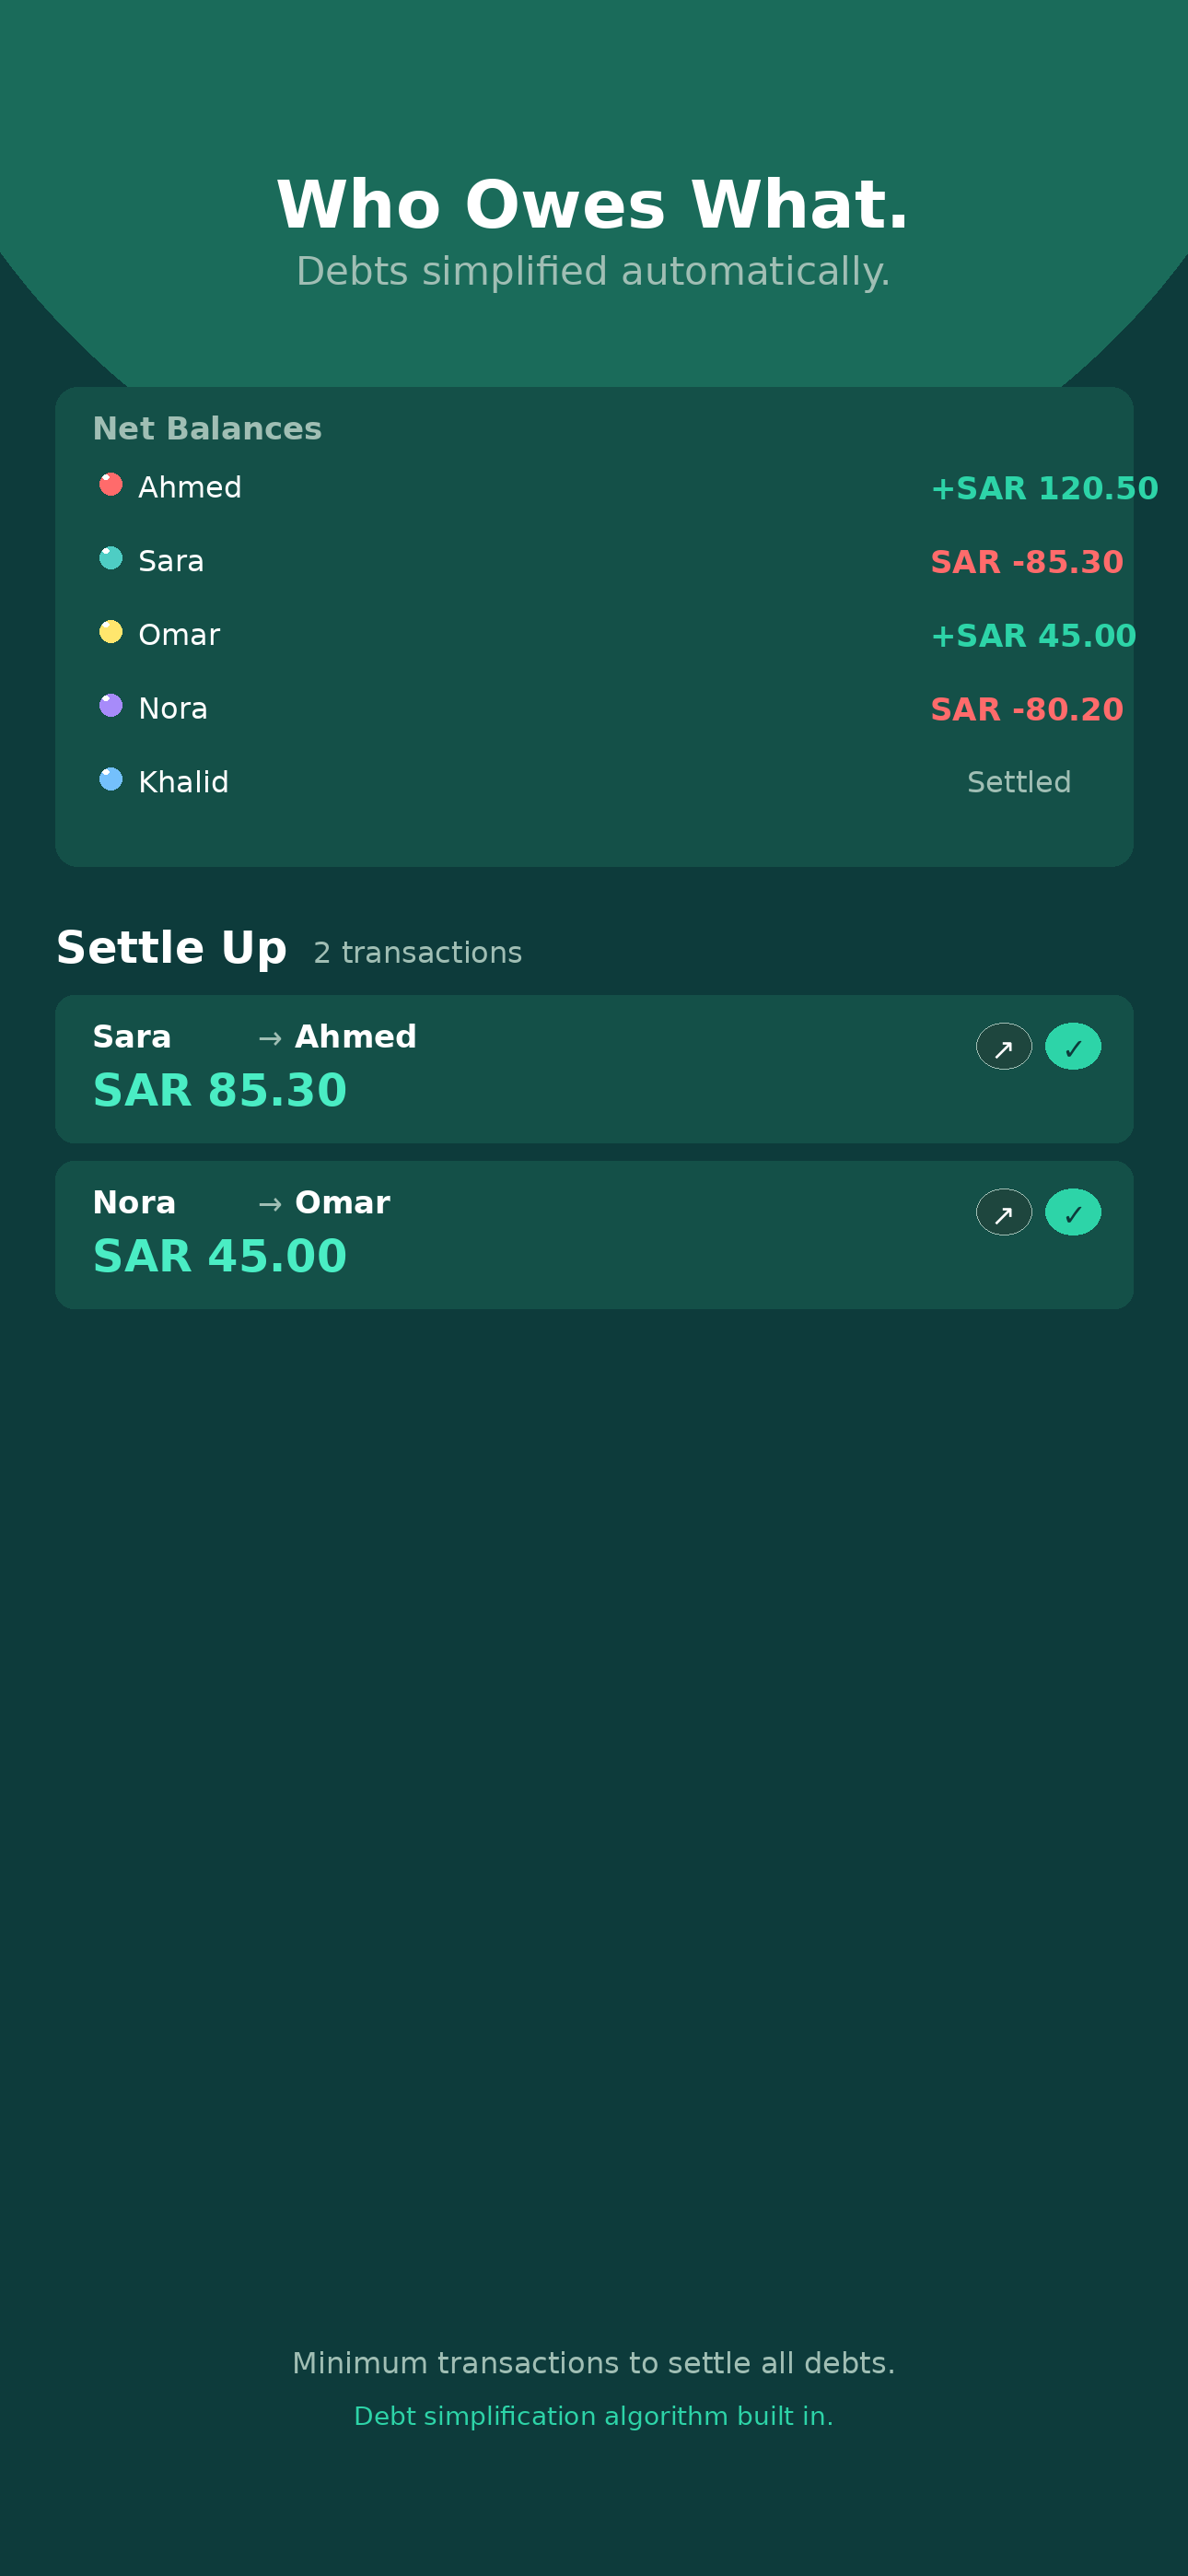1188x2576 pixels.
Task: Select Nora's balance of SAR -80.20
Action: 1026,710
